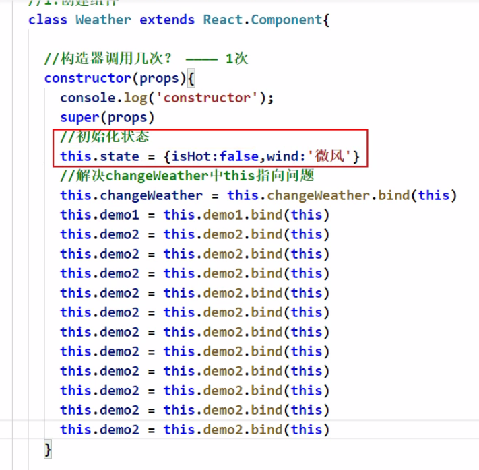Select the class name 'Weather'
Screen dimensions: 479x470
[103, 20]
